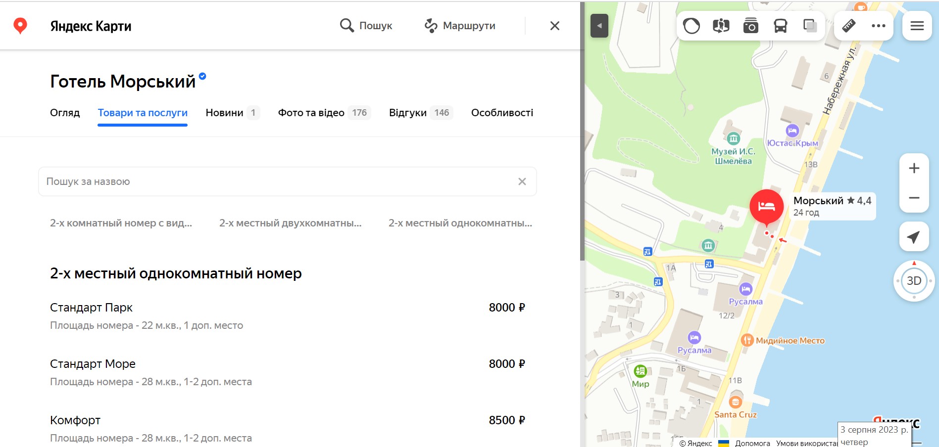939x447 pixels.
Task: Click Пошук search button
Action: (366, 26)
